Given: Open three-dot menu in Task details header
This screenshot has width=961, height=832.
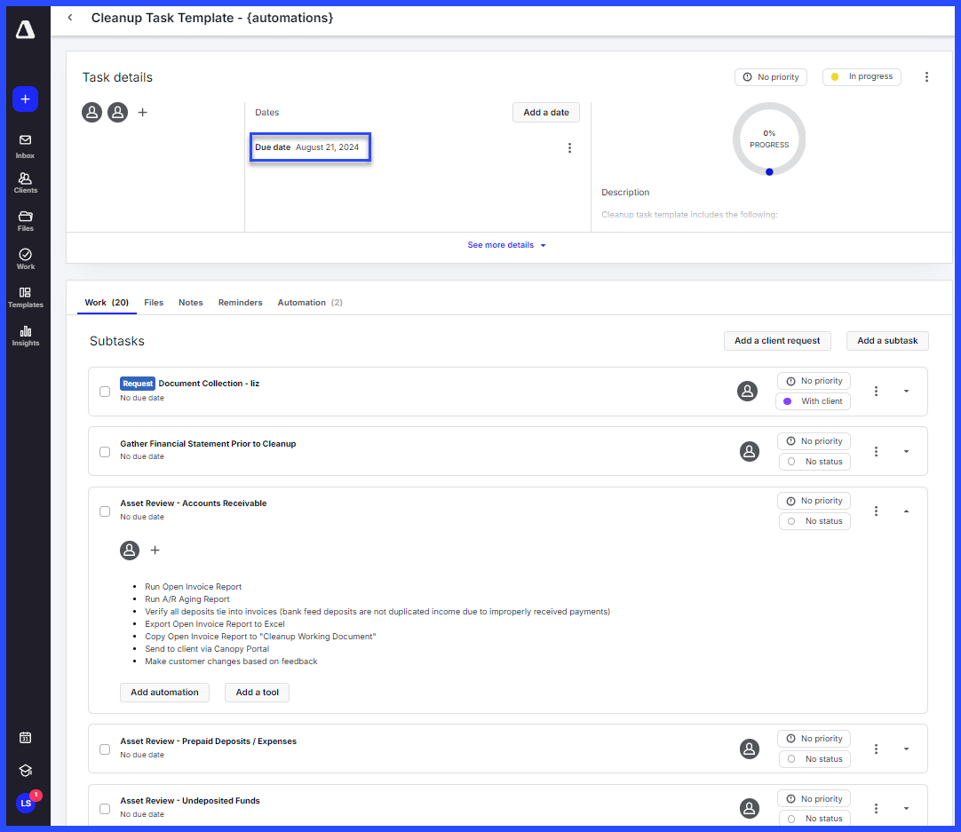Looking at the screenshot, I should (x=926, y=77).
